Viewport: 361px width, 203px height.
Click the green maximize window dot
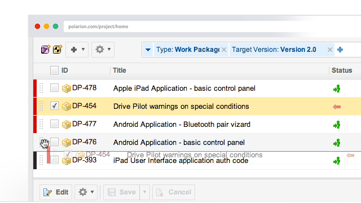55,27
